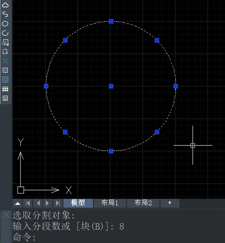225x243 pixels.
Task: Click the 选取分割对象: history line
Action: tap(44, 215)
